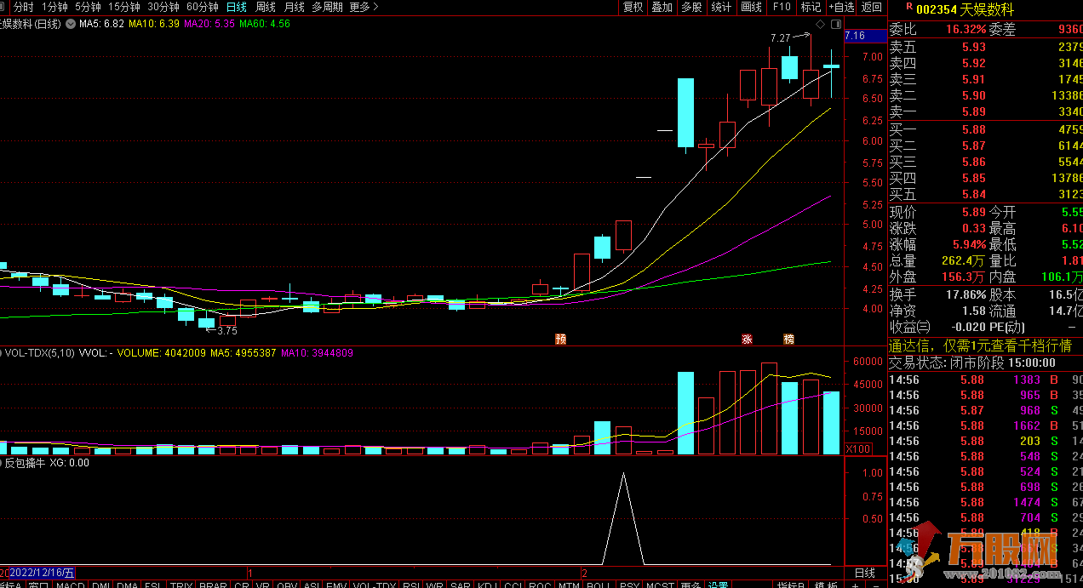
Task: Click the 标记 mark button
Action: (x=811, y=7)
